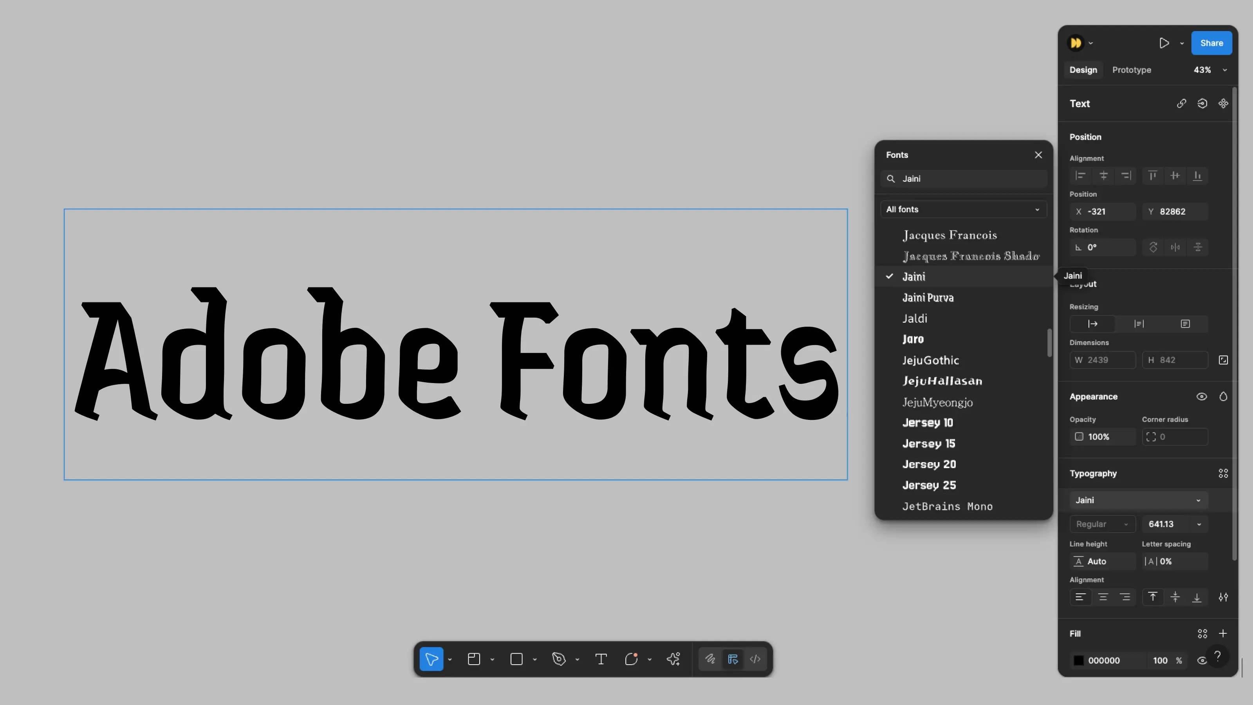This screenshot has width=1253, height=705.
Task: Select the Rectangle shape tool
Action: [x=516, y=659]
